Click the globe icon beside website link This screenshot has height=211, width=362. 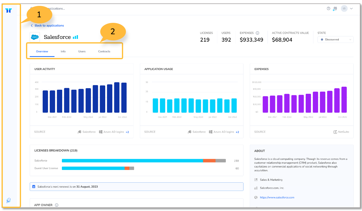256,197
